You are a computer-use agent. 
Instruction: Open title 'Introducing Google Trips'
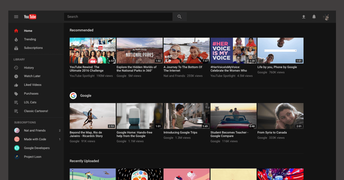pos(180,133)
